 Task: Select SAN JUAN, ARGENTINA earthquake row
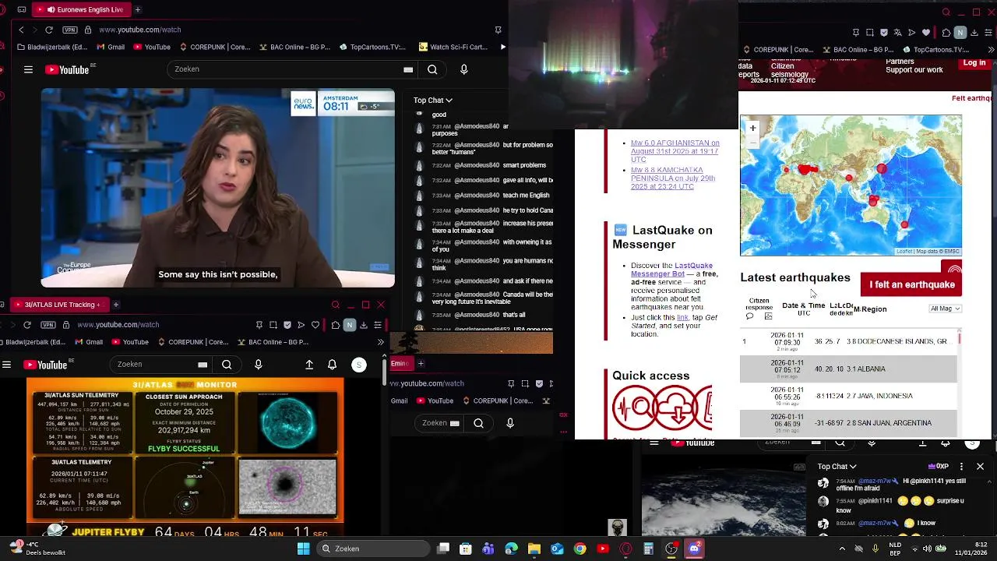(848, 423)
